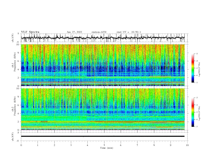
Task: Click the ch.1 frequency axis "6" tick label
Action: (19, 61)
